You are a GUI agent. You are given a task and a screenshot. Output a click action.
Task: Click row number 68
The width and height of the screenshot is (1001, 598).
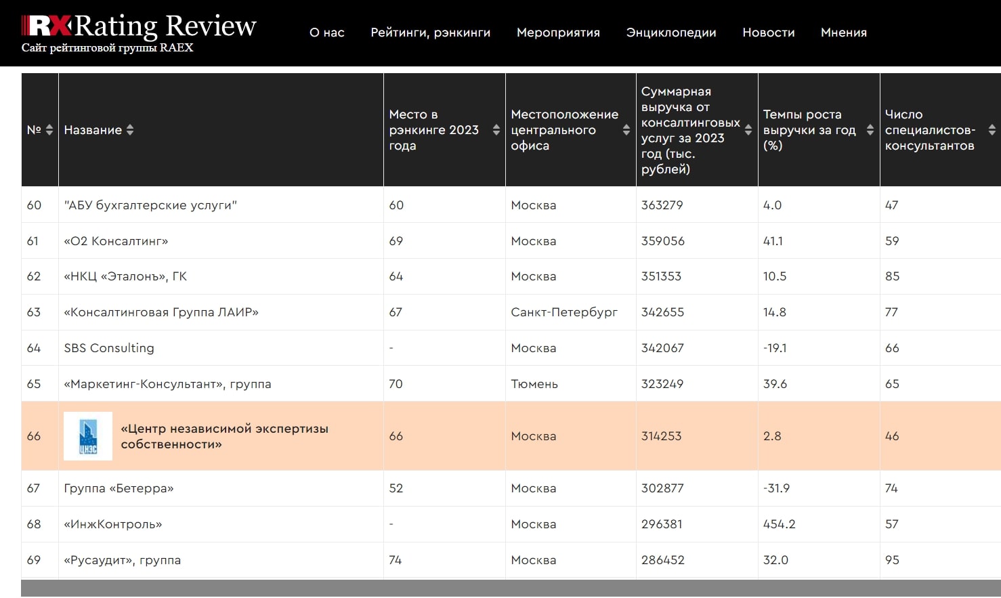[34, 524]
